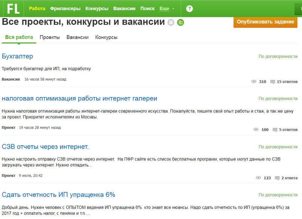This screenshot has height=219, width=302.
Task: Click the eye views icon for Бухгалтер
Action: click(x=254, y=82)
